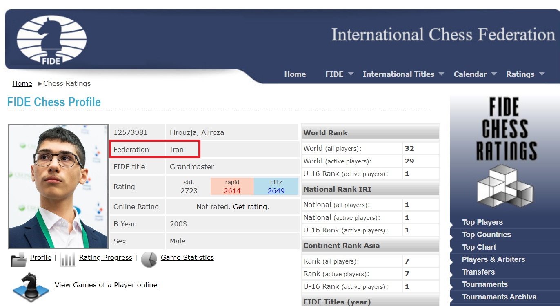This screenshot has height=306, width=560.
Task: Click the Game Statistics pie chart icon
Action: [149, 259]
